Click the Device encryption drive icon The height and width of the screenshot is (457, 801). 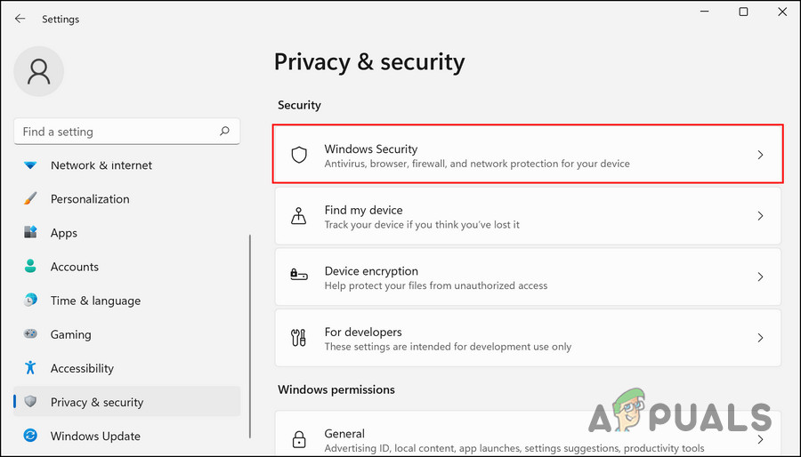299,277
